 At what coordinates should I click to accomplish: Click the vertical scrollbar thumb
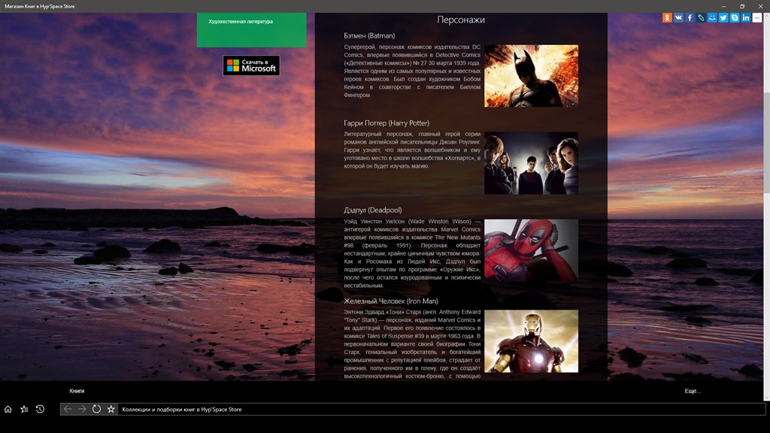coord(766,142)
